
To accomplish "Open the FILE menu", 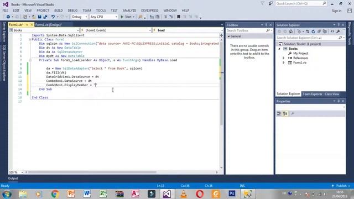I will (x=6, y=11).
